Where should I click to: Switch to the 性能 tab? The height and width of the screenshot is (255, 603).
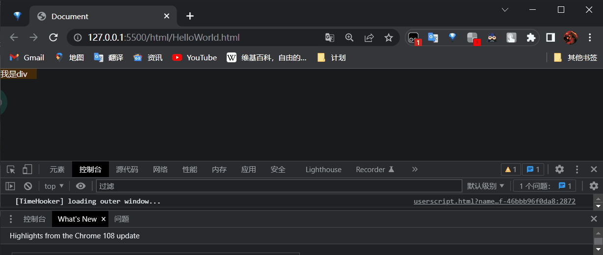[190, 170]
